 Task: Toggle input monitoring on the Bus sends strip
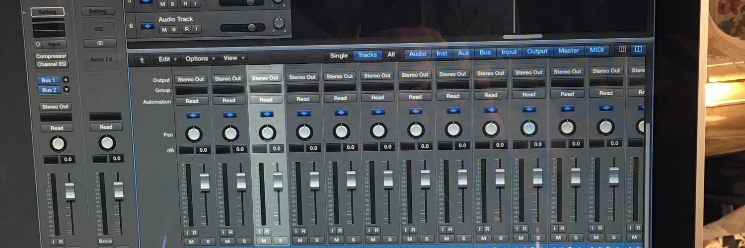tap(53, 242)
